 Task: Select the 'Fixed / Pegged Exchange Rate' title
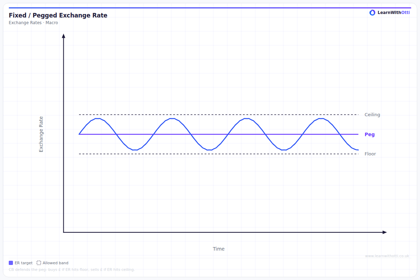coord(58,15)
